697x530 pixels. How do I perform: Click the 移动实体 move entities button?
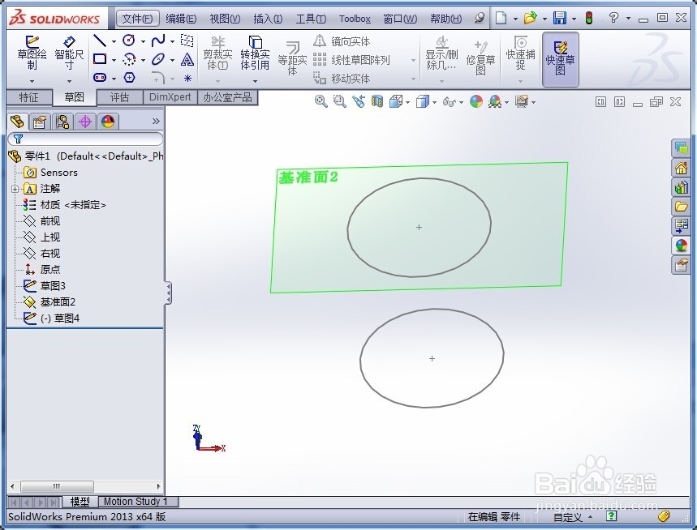(x=342, y=79)
